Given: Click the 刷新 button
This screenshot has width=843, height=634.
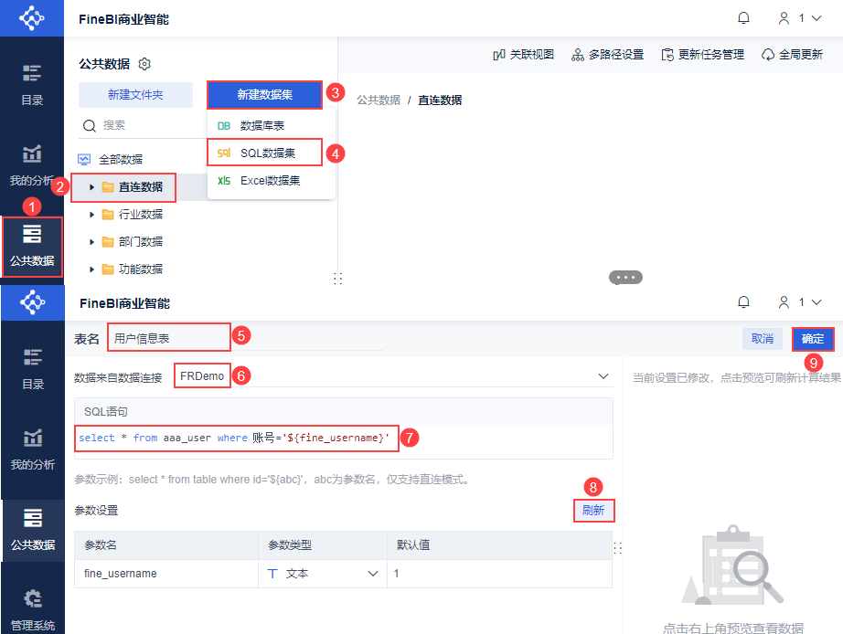Looking at the screenshot, I should click(x=593, y=510).
